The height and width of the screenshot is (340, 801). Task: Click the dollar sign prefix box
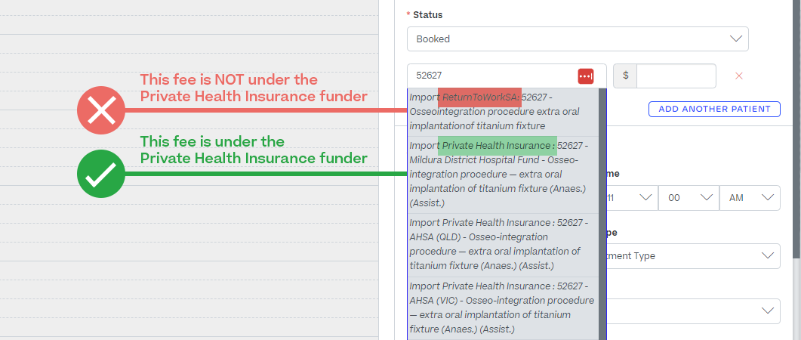(x=625, y=76)
